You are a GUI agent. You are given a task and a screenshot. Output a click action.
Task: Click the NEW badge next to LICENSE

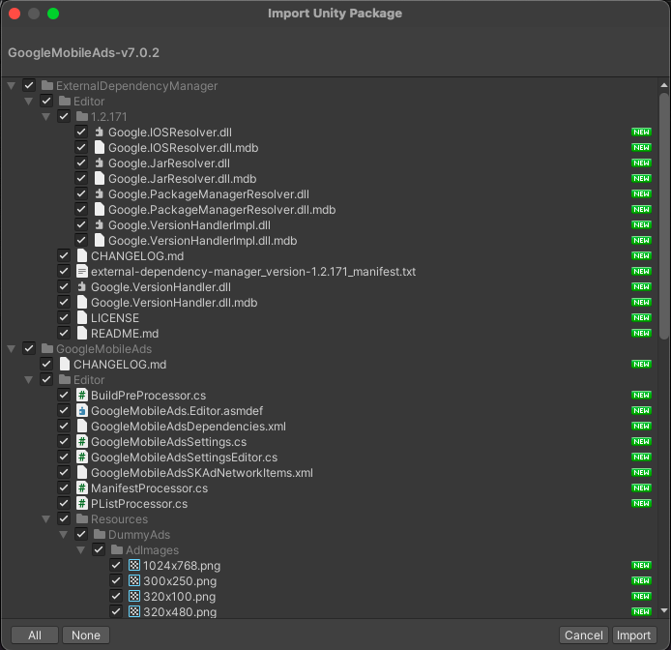click(641, 317)
